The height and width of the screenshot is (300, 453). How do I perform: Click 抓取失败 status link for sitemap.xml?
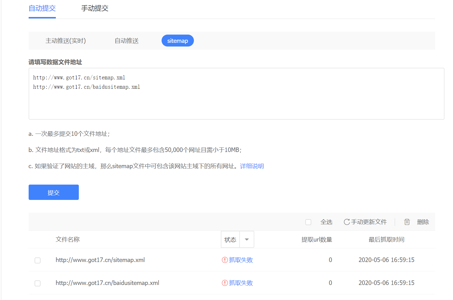(241, 260)
